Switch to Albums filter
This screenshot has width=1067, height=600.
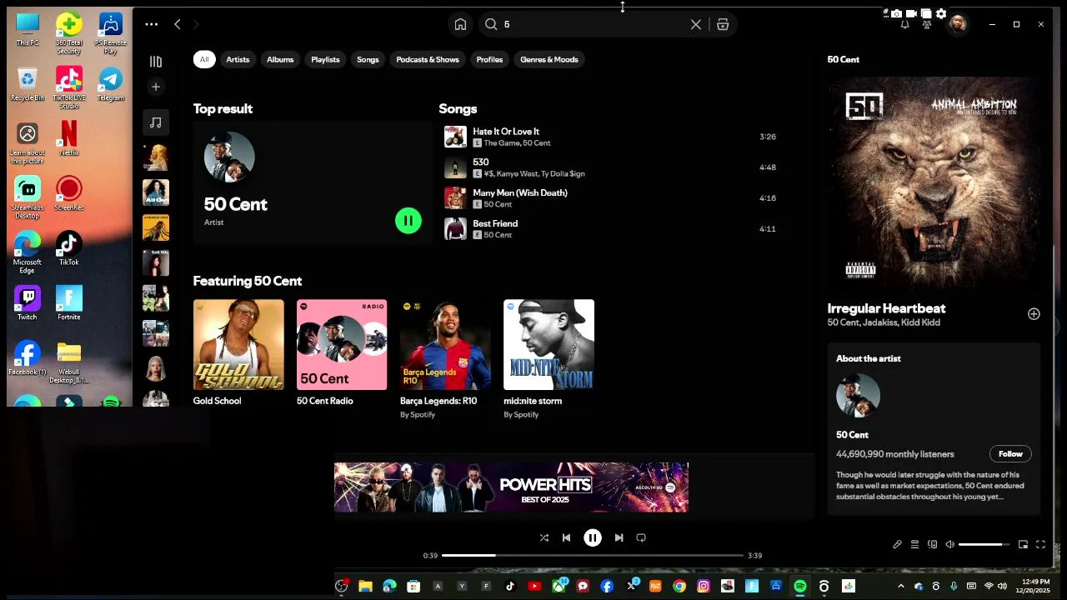click(x=280, y=59)
